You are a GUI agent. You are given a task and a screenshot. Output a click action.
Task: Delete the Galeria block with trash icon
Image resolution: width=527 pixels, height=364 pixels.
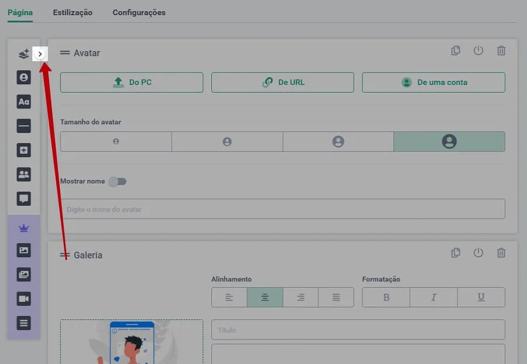tap(501, 253)
